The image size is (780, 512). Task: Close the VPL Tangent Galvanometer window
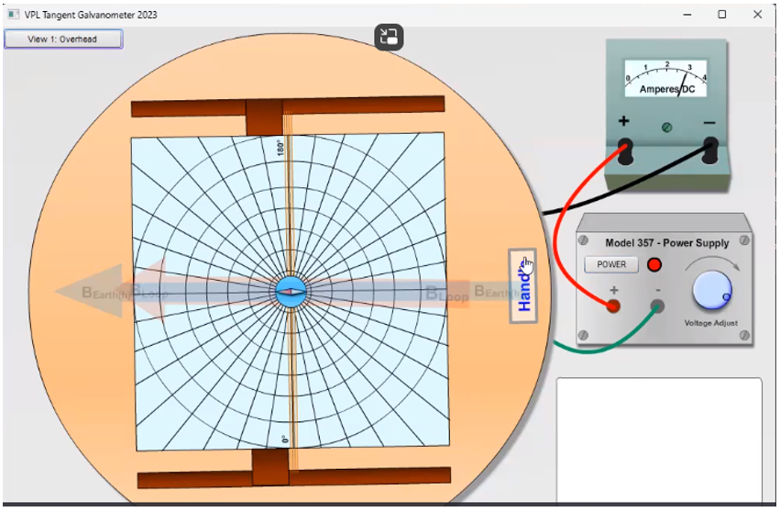coord(757,15)
